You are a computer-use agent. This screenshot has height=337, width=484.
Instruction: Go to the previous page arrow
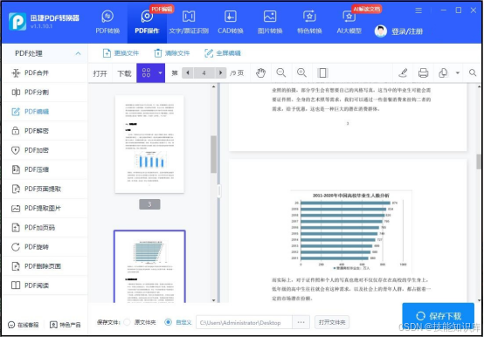[188, 73]
